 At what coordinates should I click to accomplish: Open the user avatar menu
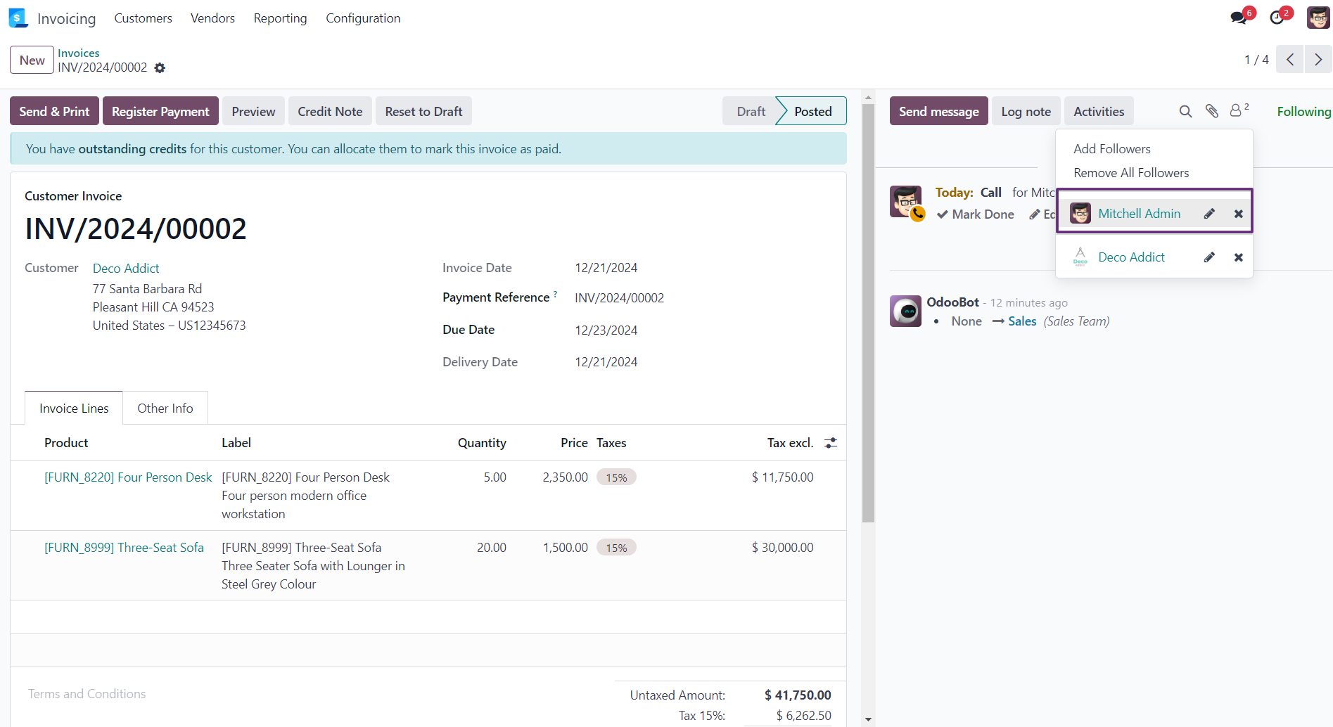pyautogui.click(x=1318, y=18)
